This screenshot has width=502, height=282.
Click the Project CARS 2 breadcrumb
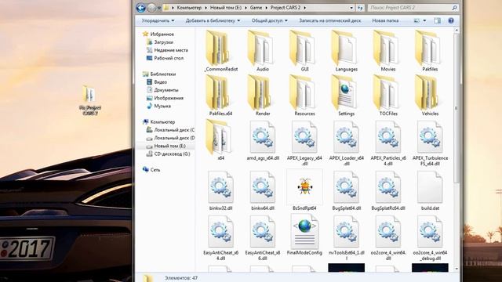coord(286,7)
